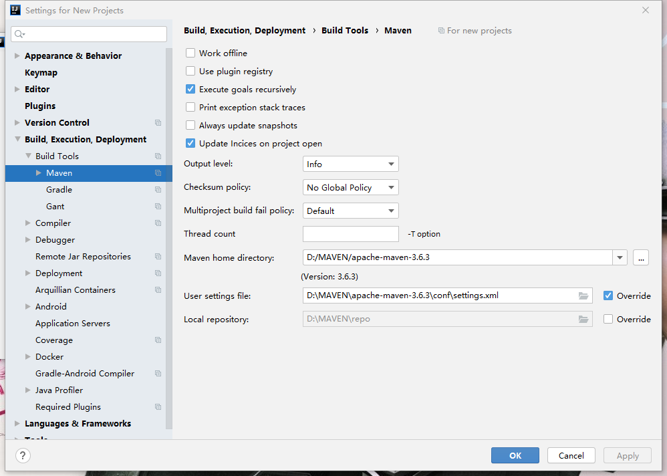667x476 pixels.
Task: Enable the Work offline checkbox
Action: coord(190,53)
